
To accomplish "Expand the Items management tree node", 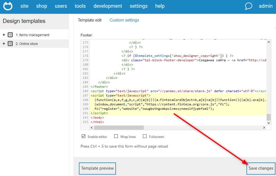I will tap(4, 35).
